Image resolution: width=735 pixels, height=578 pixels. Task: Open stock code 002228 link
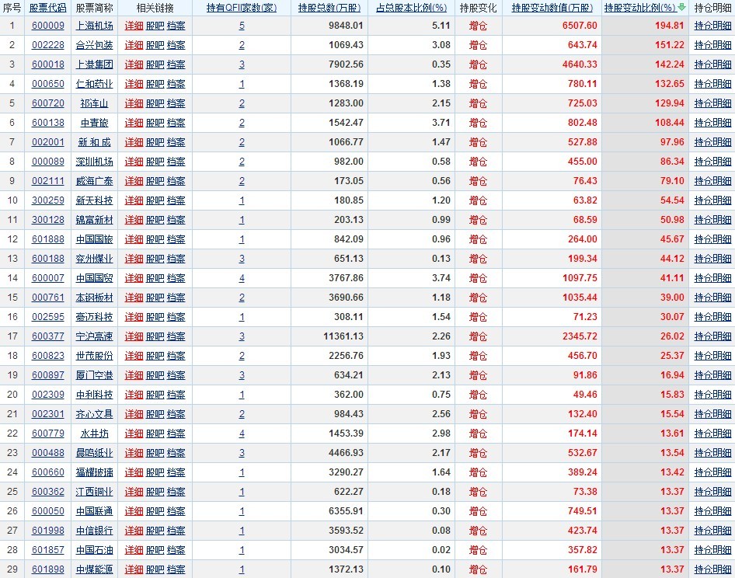[48, 45]
